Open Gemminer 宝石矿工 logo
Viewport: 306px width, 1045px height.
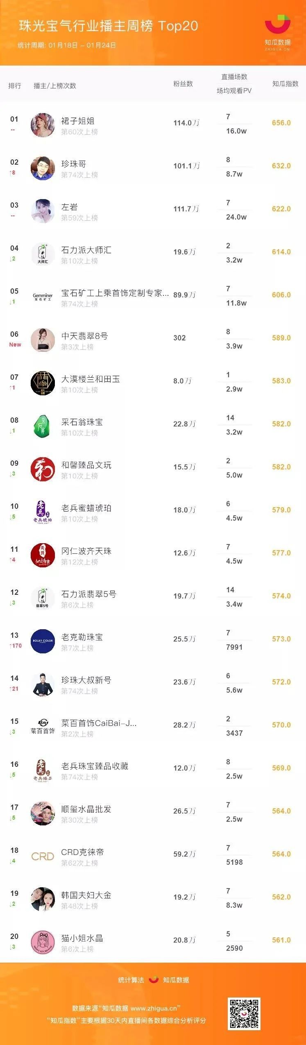[43, 297]
